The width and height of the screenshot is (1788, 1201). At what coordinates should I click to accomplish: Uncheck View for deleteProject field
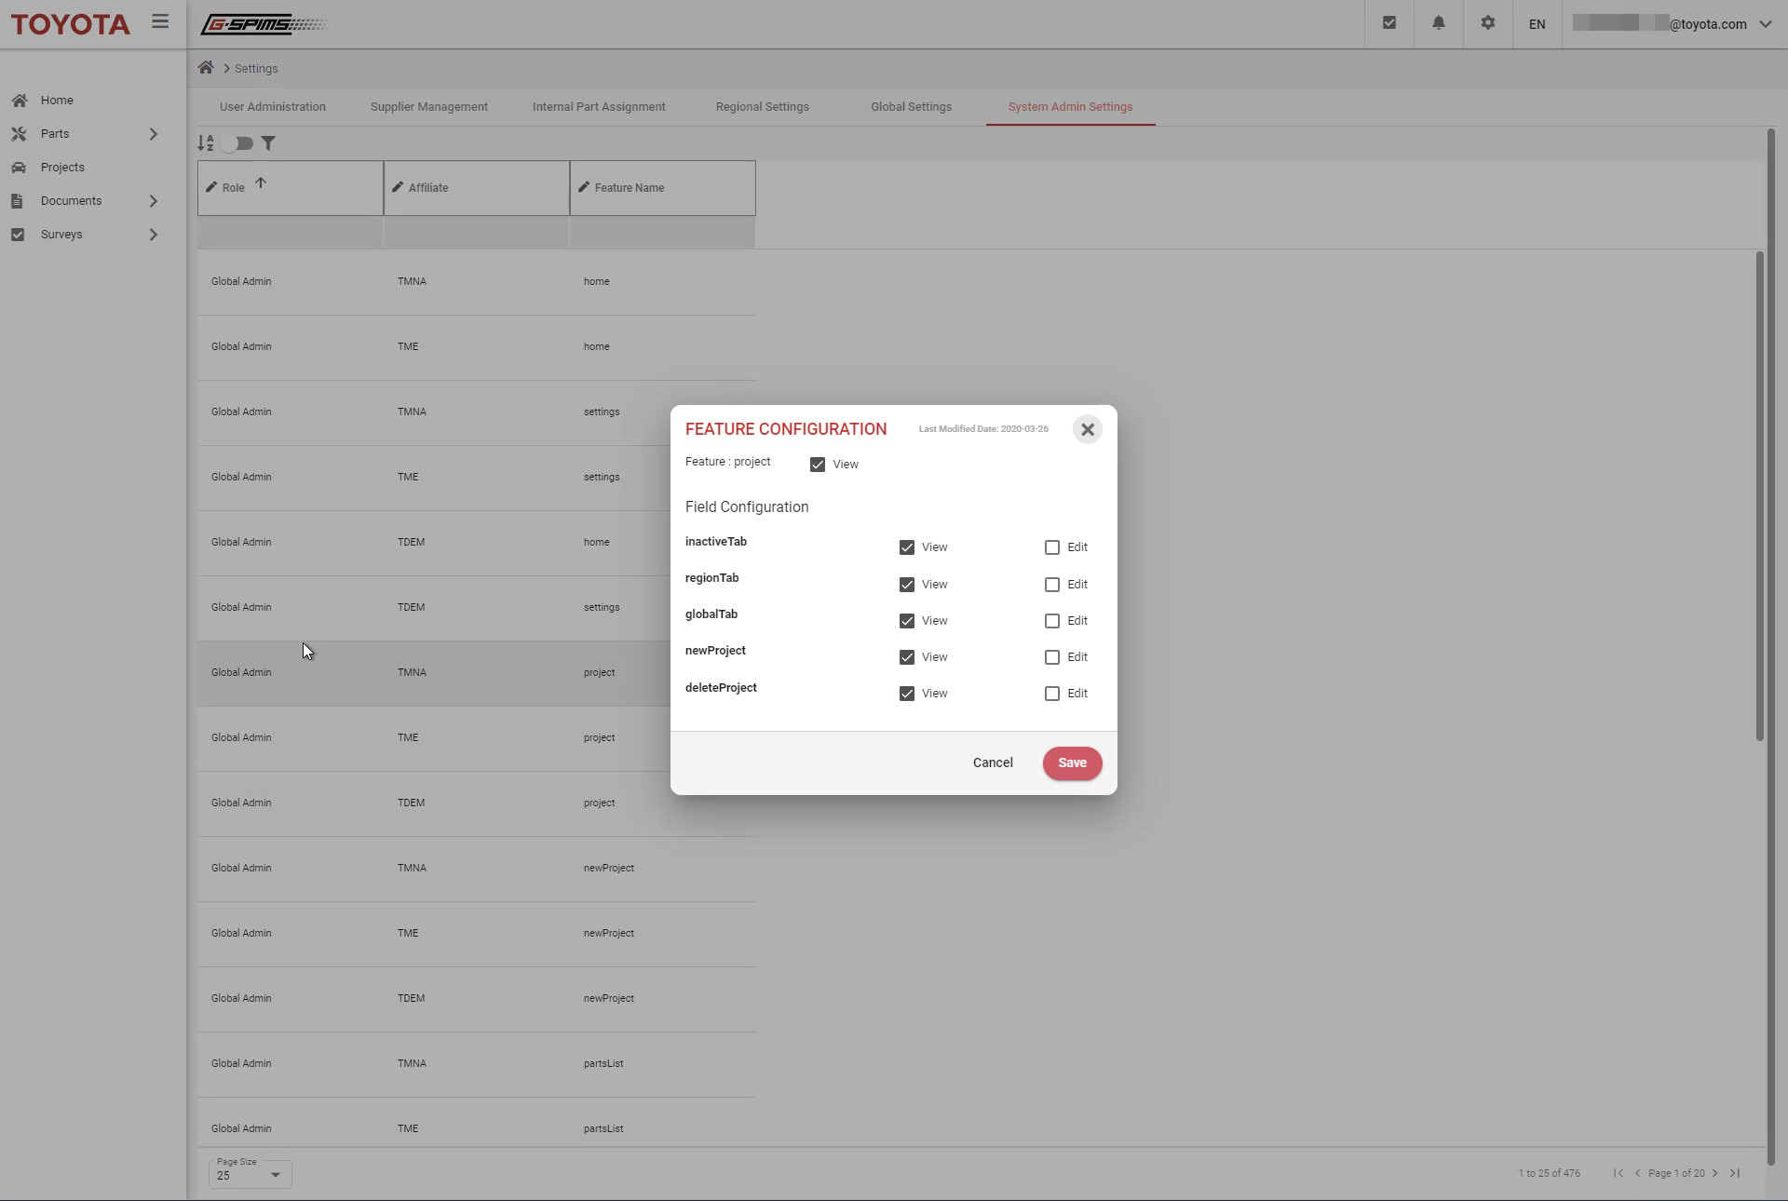[x=907, y=694]
